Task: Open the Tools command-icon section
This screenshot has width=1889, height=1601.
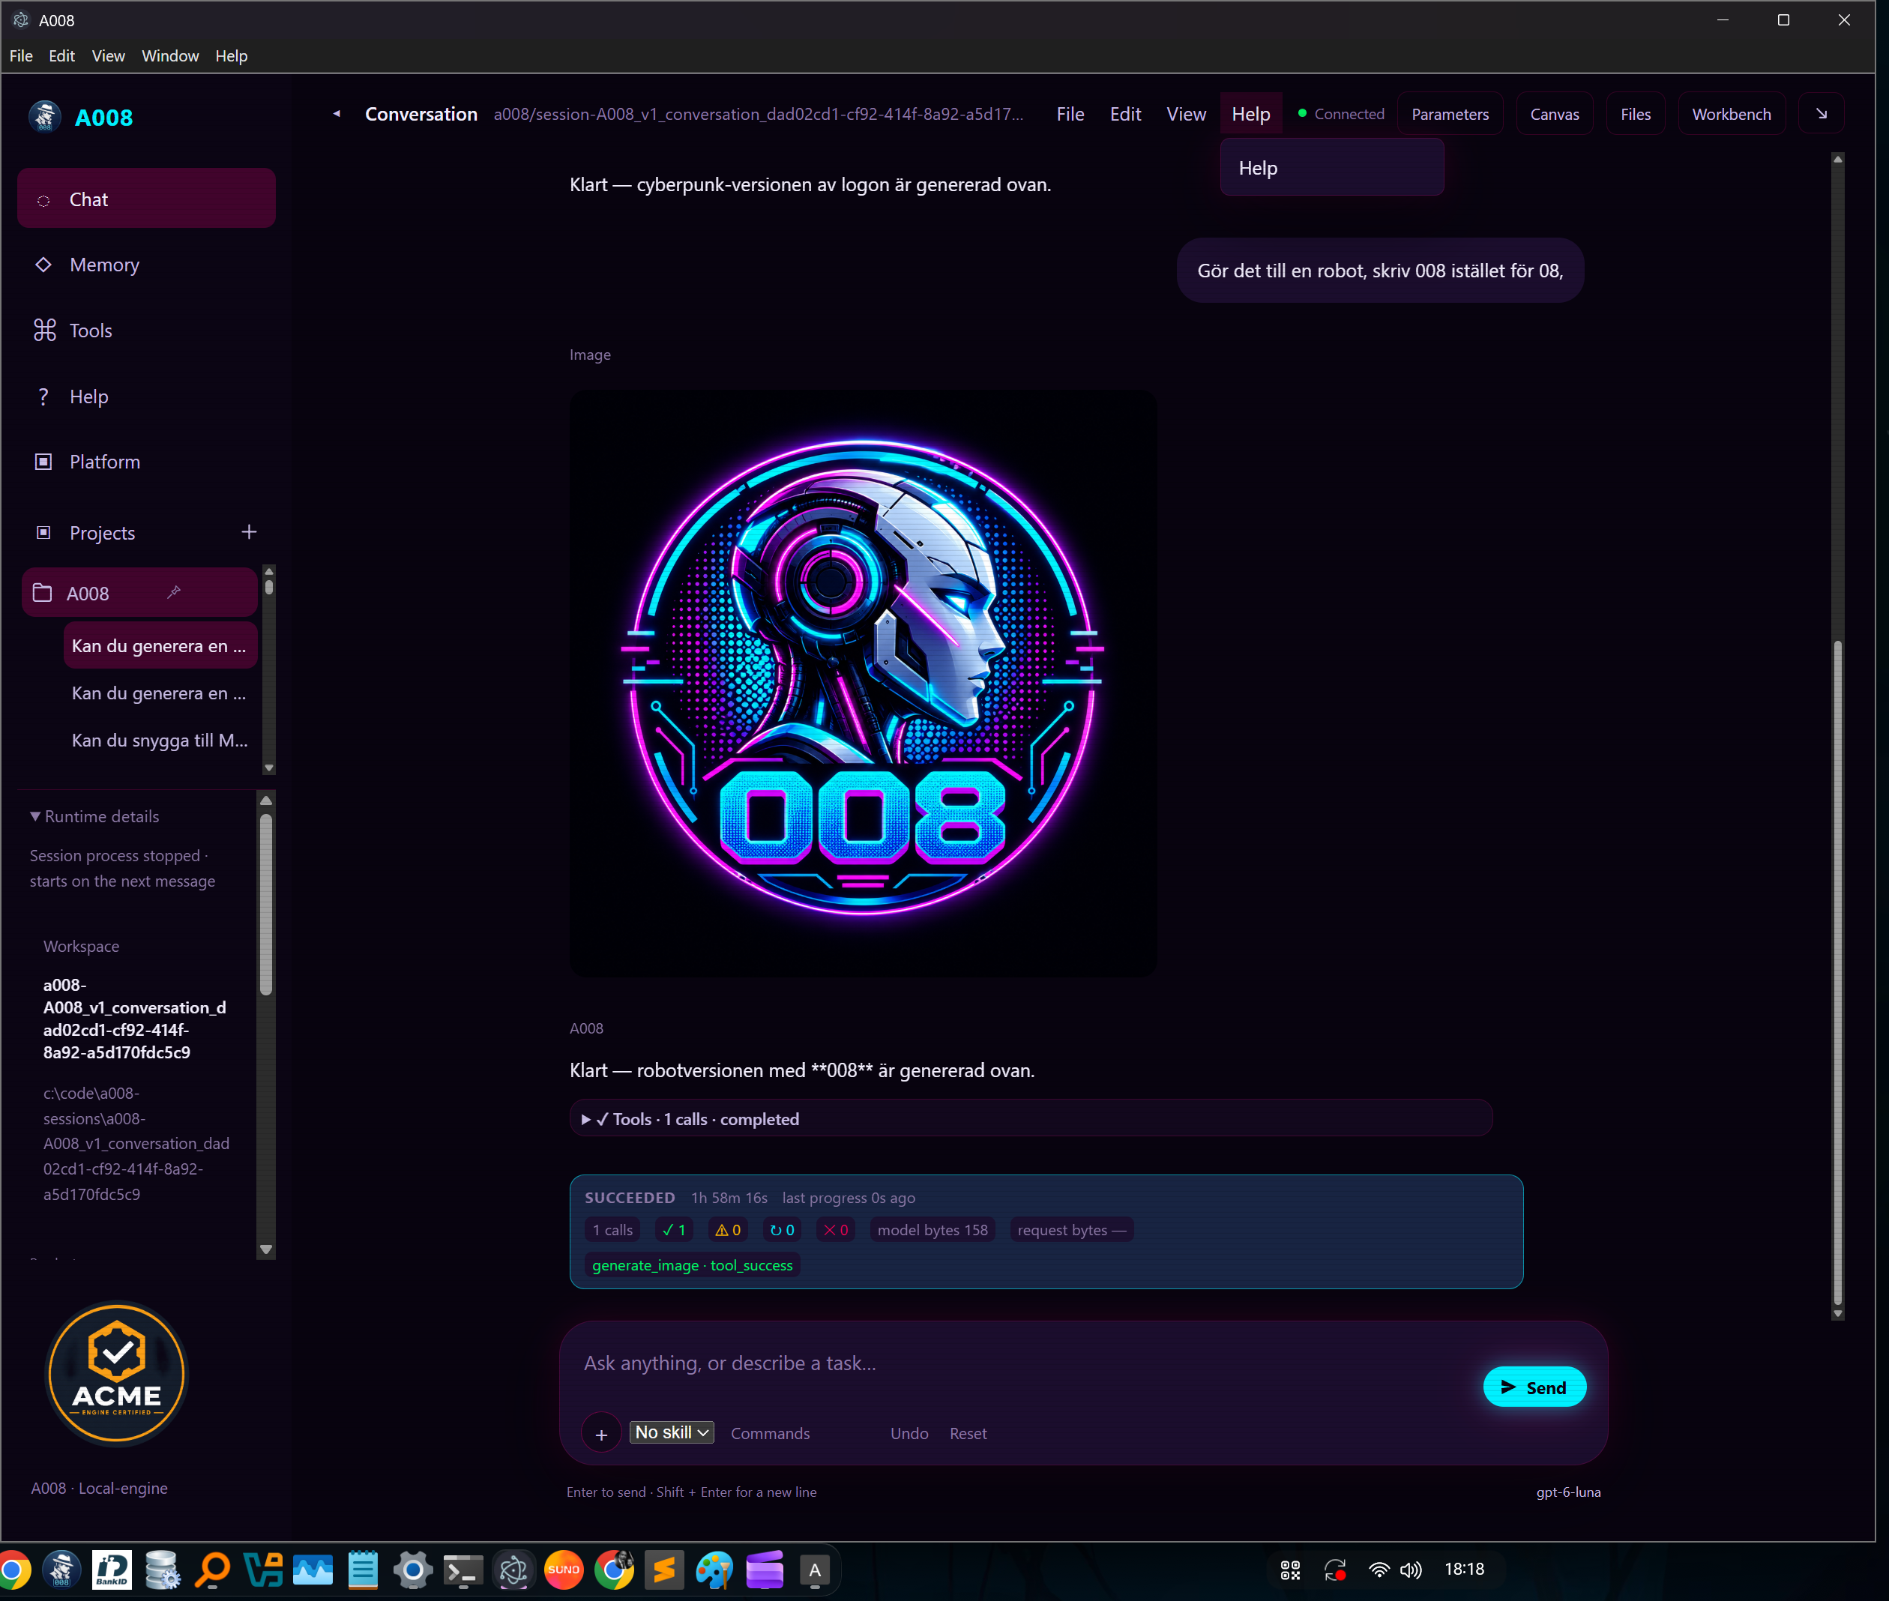Action: tap(146, 331)
